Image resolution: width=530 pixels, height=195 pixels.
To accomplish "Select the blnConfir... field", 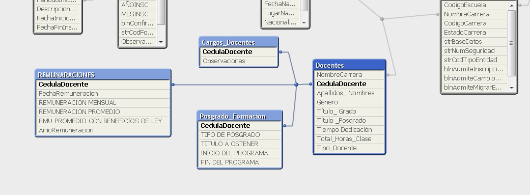I will point(138,23).
